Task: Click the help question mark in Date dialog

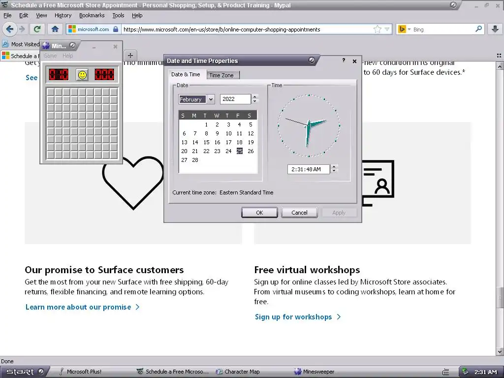Action: (343, 61)
